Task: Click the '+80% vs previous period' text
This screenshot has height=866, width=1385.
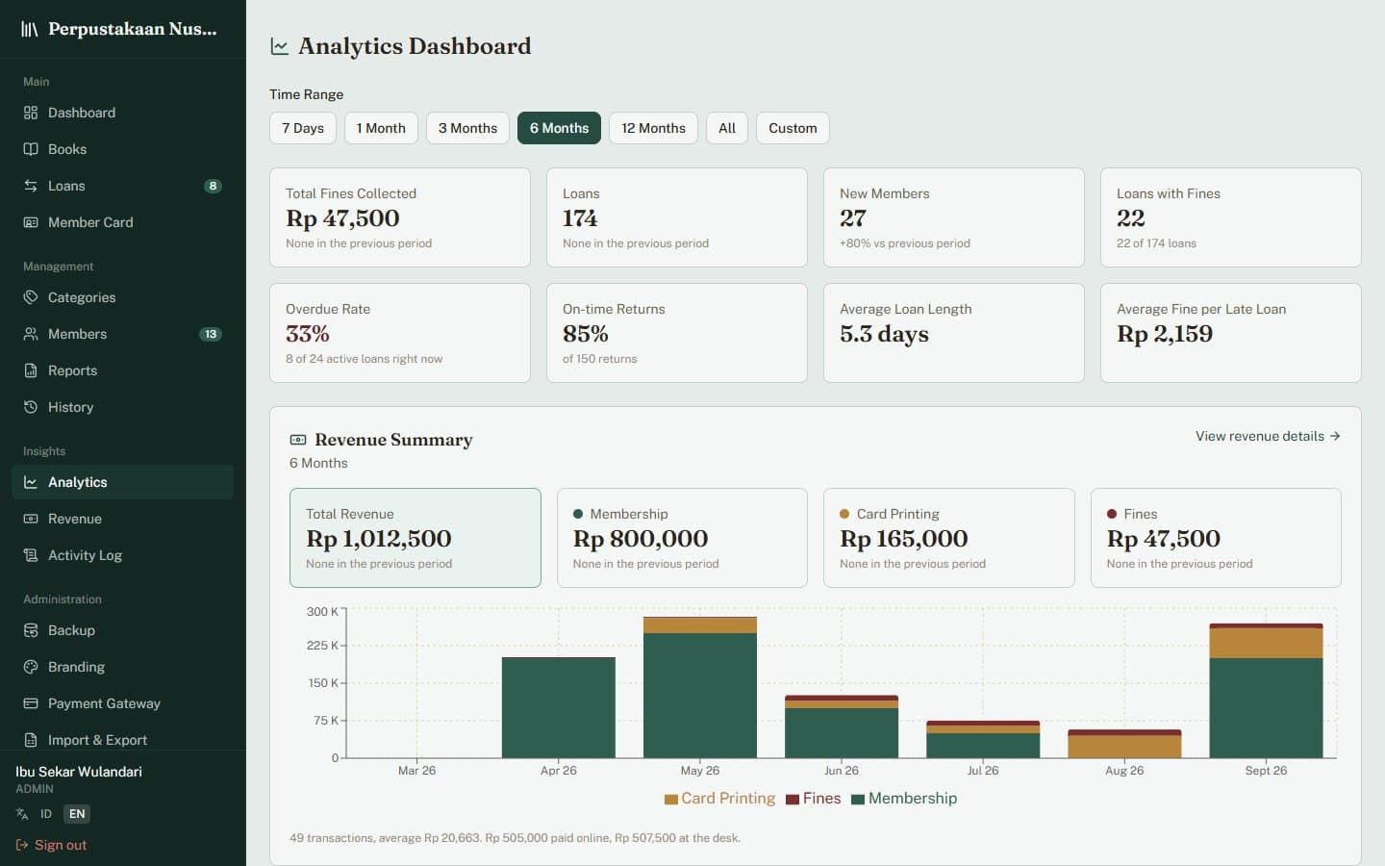Action: coord(905,243)
